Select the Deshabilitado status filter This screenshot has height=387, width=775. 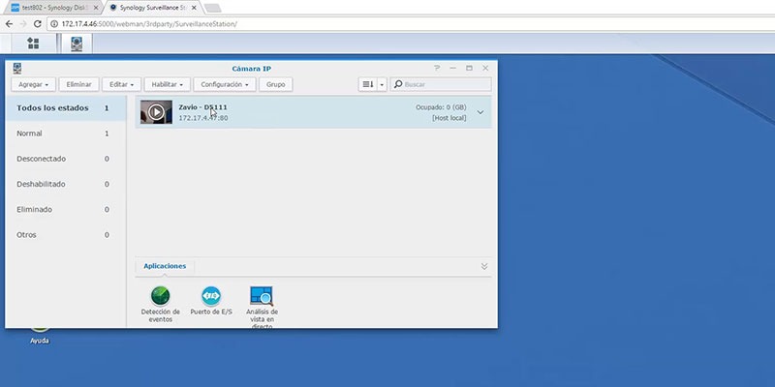pos(66,184)
